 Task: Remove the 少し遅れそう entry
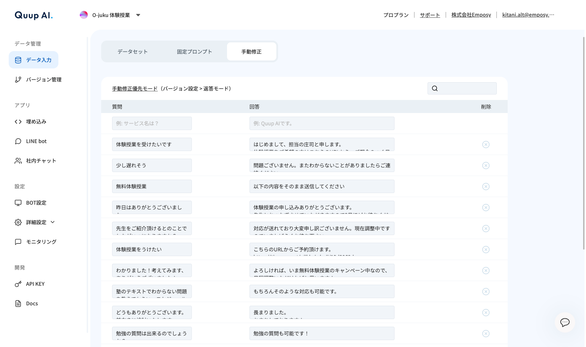tap(486, 166)
